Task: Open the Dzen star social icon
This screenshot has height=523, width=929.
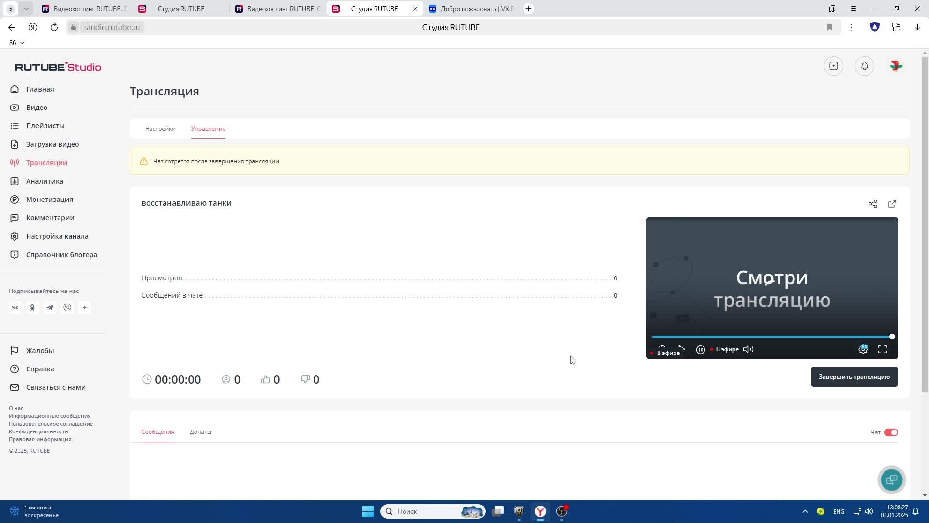Action: [85, 308]
